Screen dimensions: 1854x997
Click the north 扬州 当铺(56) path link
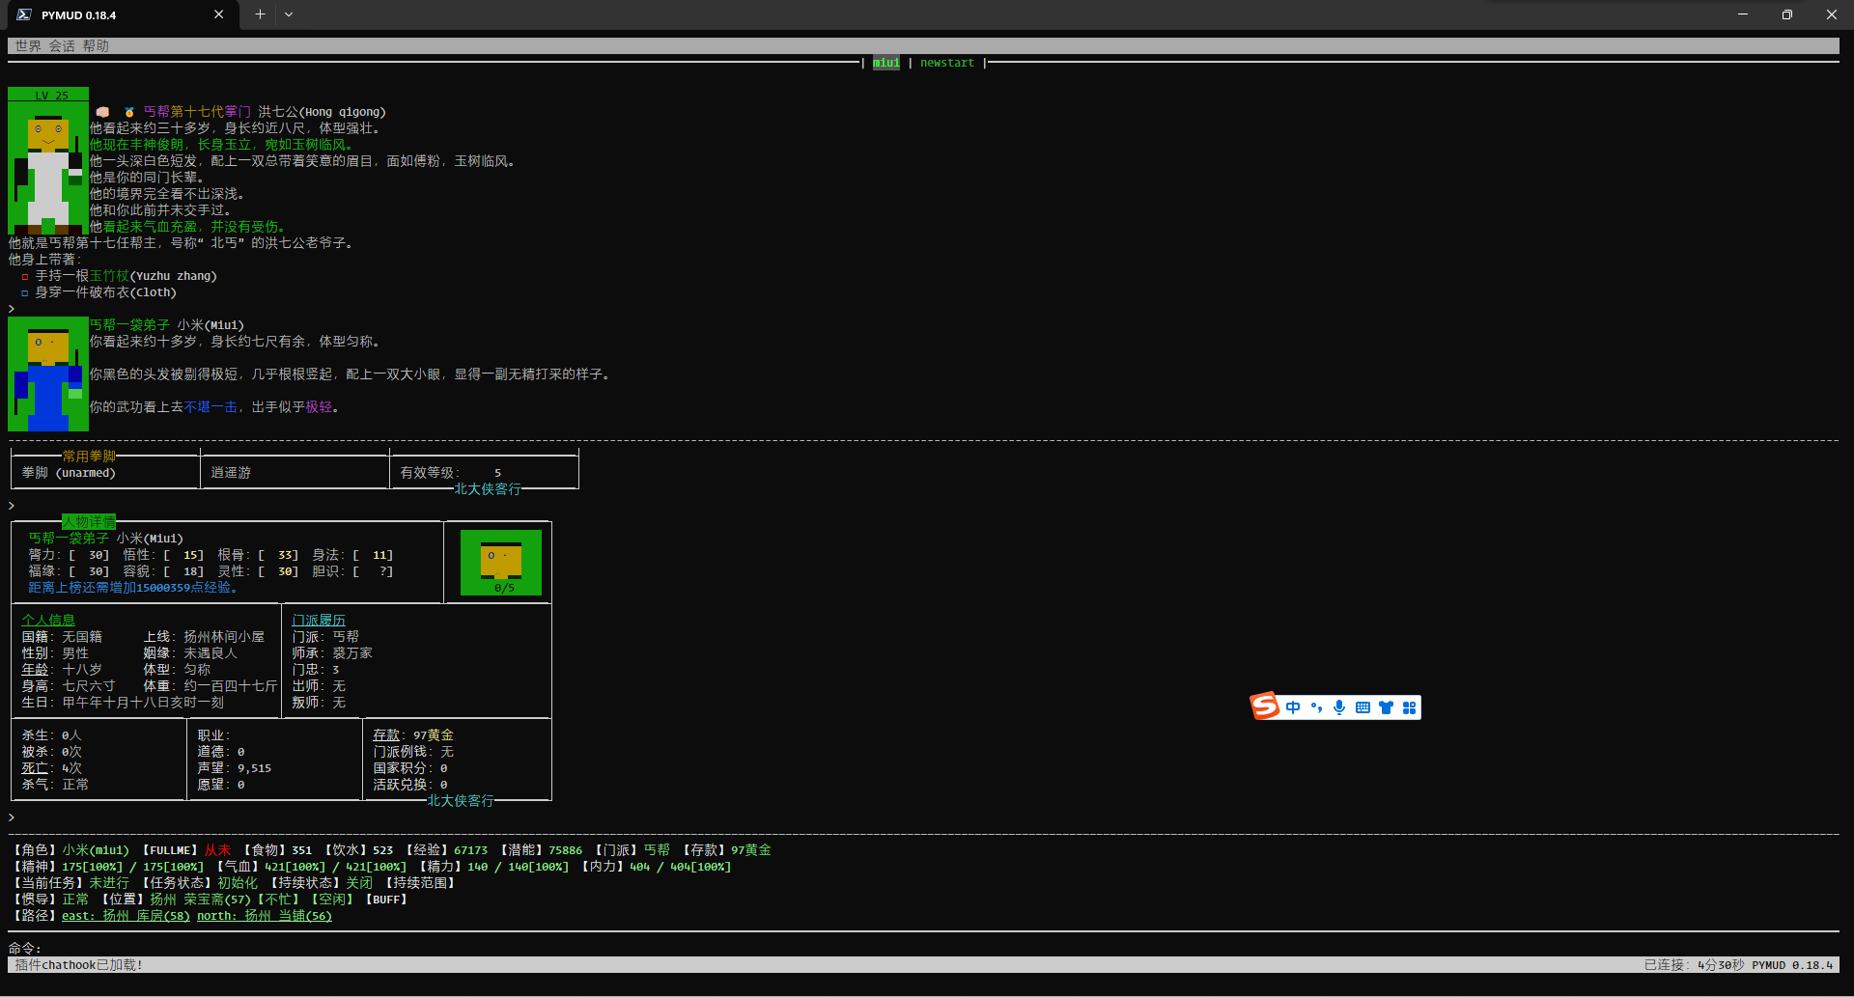[x=264, y=916]
